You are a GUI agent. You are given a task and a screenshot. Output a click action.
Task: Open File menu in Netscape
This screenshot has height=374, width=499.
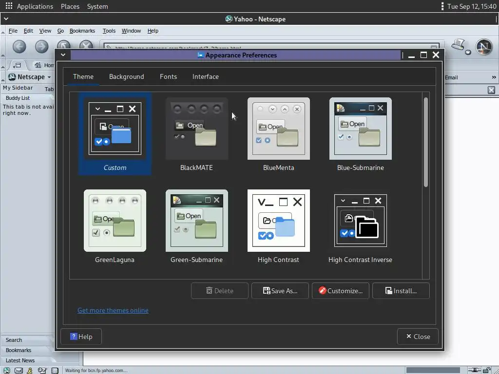tap(13, 31)
